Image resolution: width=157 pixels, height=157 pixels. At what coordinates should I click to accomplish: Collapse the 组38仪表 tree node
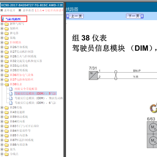[x=2, y=84]
